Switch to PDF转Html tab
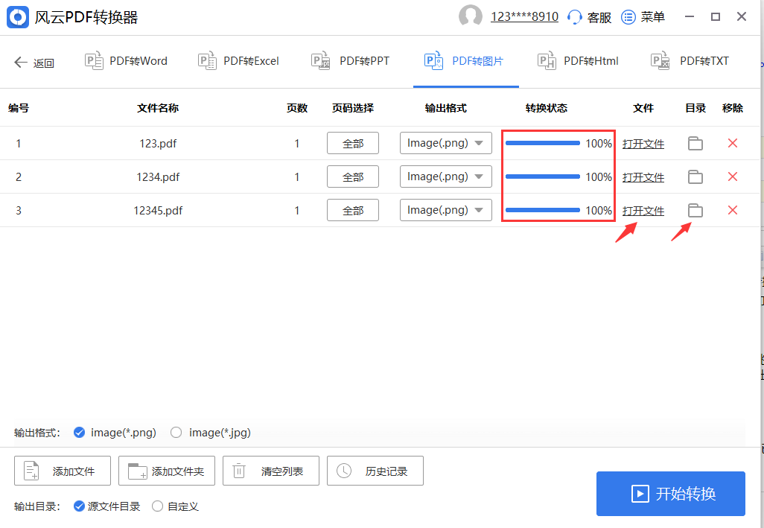Image resolution: width=764 pixels, height=528 pixels. [x=578, y=61]
